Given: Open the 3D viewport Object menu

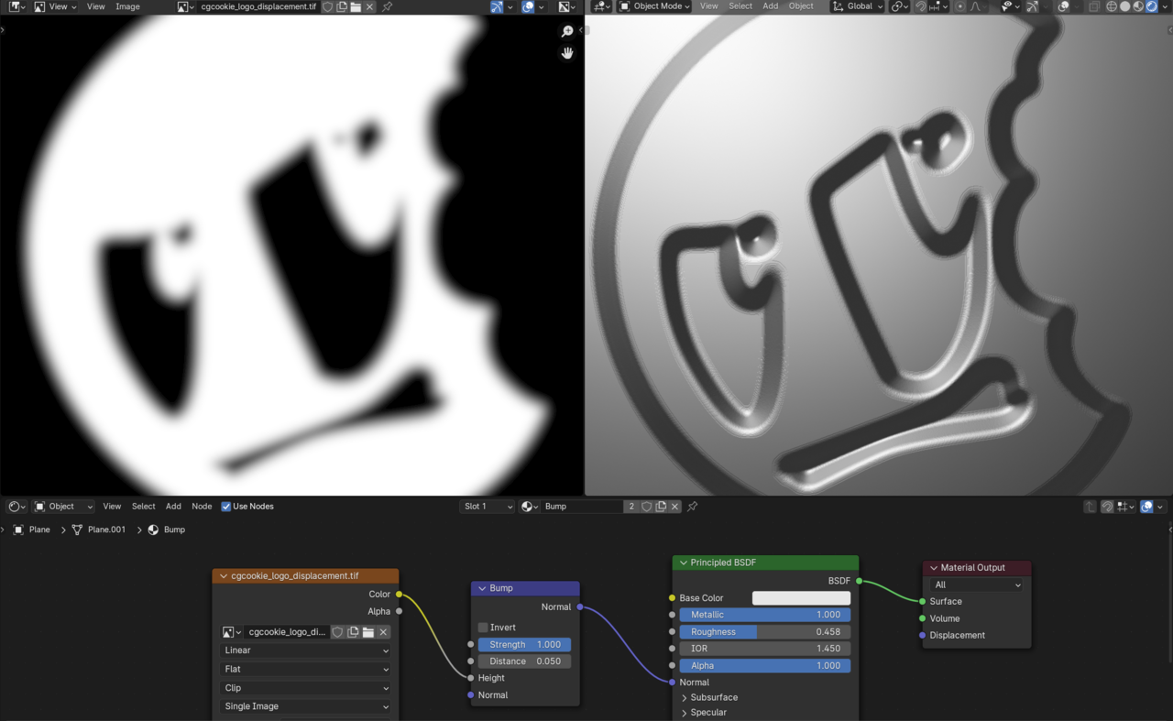Looking at the screenshot, I should (x=801, y=6).
